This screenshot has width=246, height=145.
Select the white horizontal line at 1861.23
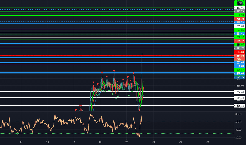(117, 98)
